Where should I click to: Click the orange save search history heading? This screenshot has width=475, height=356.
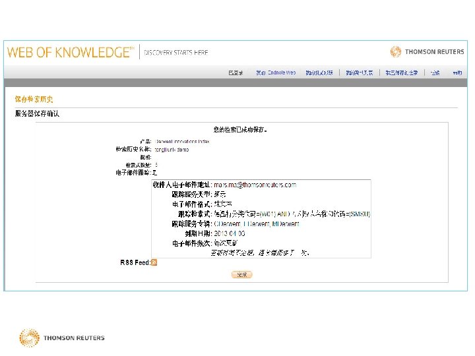[34, 99]
